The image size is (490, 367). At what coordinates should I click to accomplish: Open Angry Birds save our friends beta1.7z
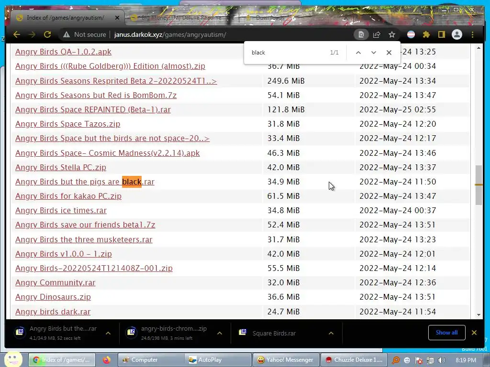pos(85,225)
